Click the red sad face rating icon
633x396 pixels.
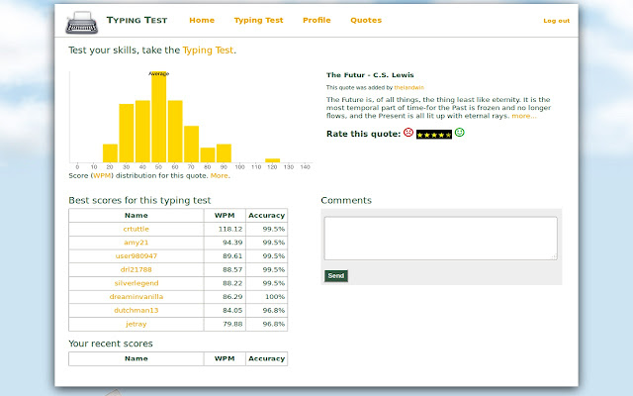point(408,133)
